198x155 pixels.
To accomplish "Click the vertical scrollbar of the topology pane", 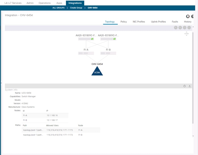I will pos(193,78).
